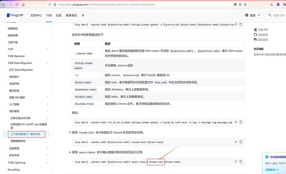Image resolution: width=286 pixels, height=174 pixels.
Task: Copy the resume-task code block
Action: (x=241, y=142)
